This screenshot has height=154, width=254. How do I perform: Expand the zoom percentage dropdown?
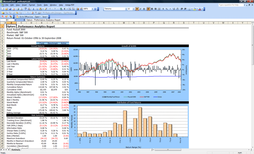point(92,9)
